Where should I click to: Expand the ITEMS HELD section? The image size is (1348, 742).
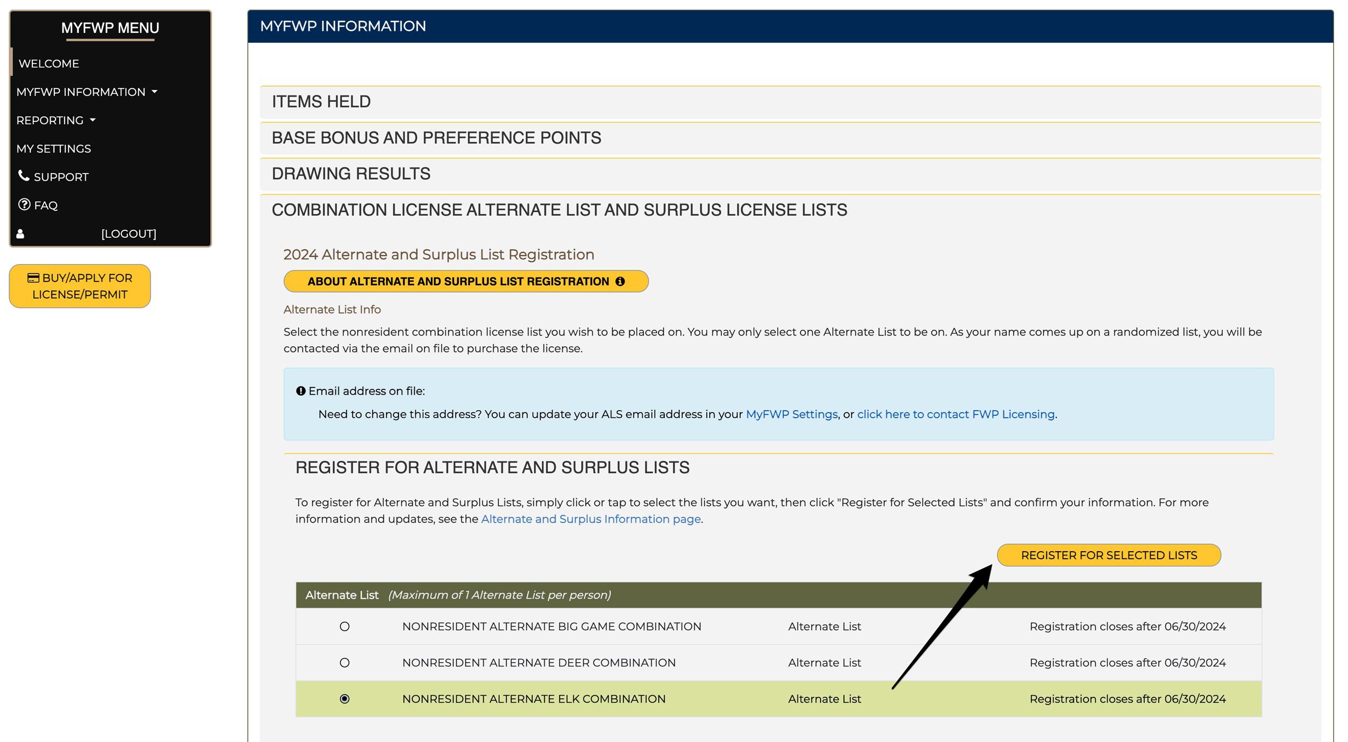point(320,101)
